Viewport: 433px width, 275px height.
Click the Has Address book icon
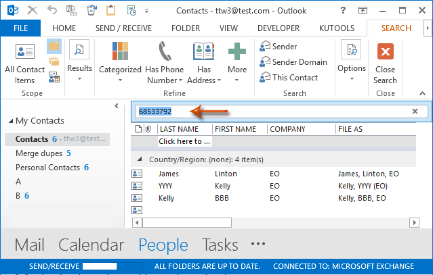[203, 53]
